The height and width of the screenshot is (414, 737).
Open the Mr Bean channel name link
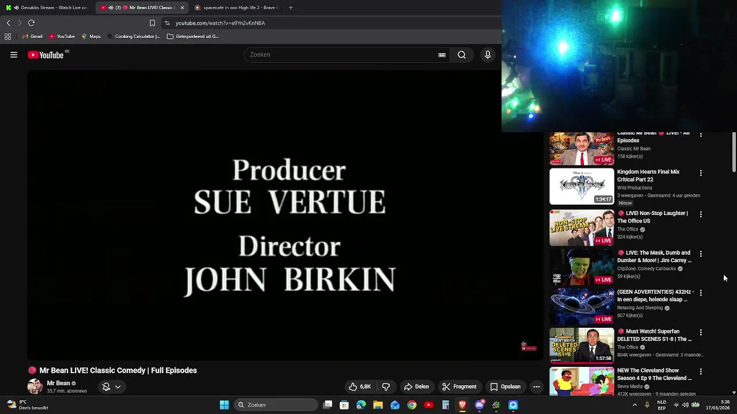(58, 383)
